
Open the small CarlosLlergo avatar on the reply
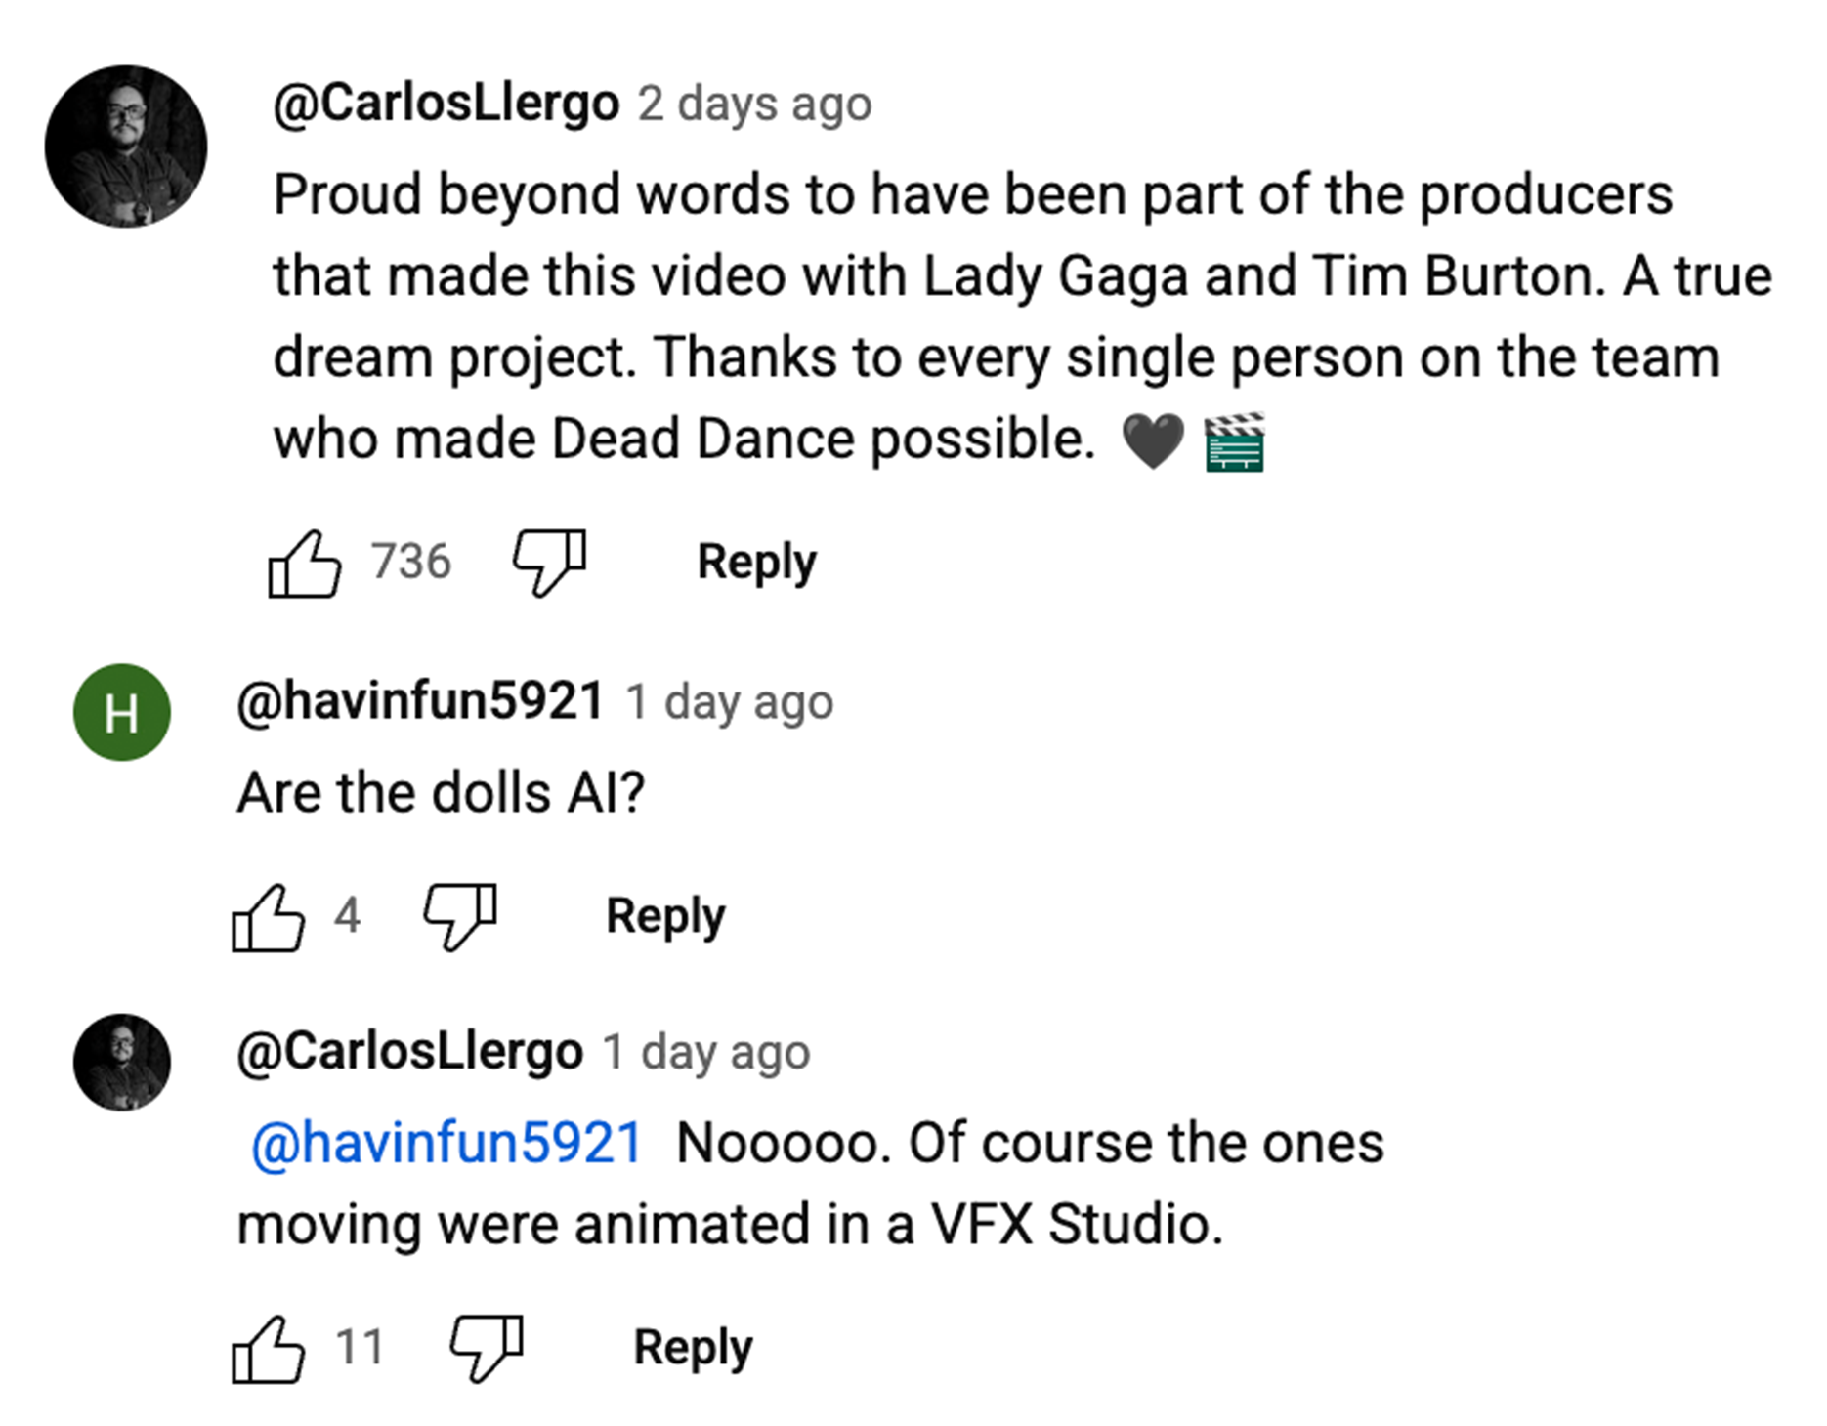click(x=122, y=1062)
